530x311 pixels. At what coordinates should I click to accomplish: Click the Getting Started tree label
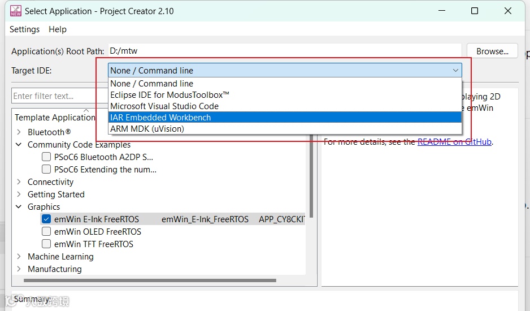[56, 195]
